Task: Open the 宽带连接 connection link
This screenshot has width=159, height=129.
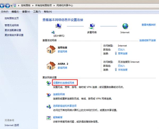Action: (x=123, y=54)
